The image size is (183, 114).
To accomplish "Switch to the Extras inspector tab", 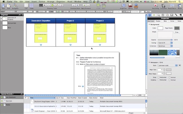I will [x=172, y=21].
